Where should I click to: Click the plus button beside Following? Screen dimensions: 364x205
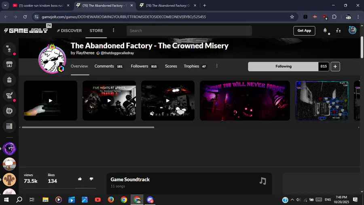[x=335, y=66]
